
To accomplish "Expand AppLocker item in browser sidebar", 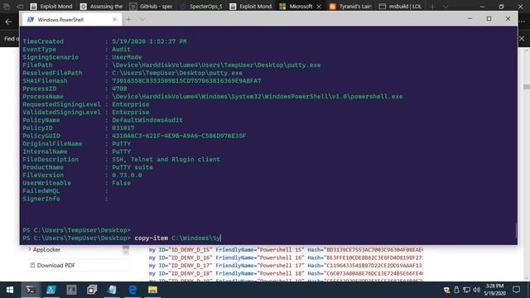I will (30, 249).
